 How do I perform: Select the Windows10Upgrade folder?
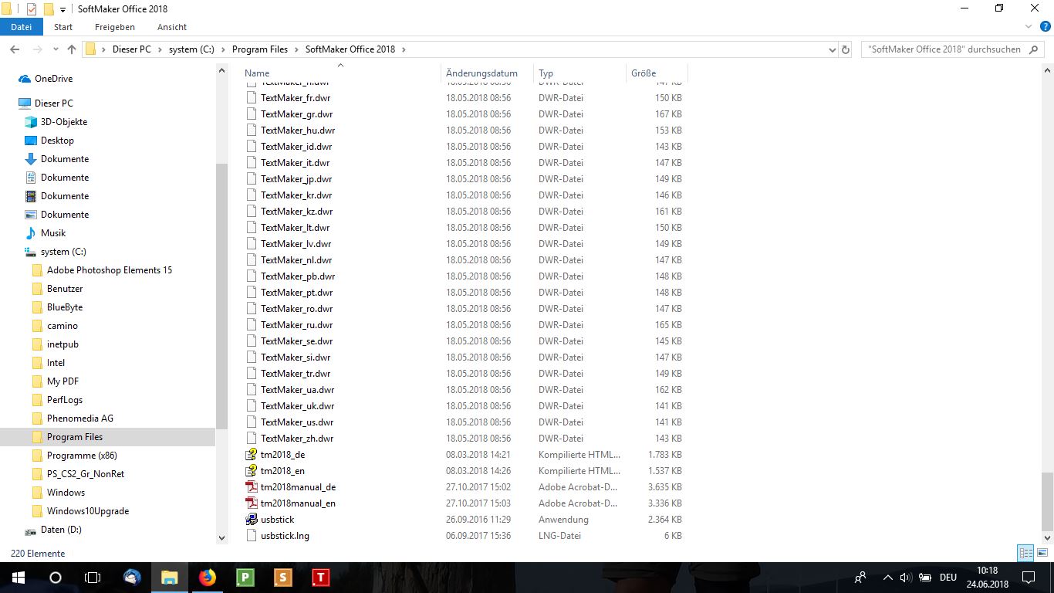[x=88, y=511]
